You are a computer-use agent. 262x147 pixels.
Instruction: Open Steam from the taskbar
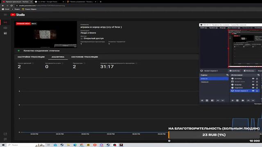[62, 145]
